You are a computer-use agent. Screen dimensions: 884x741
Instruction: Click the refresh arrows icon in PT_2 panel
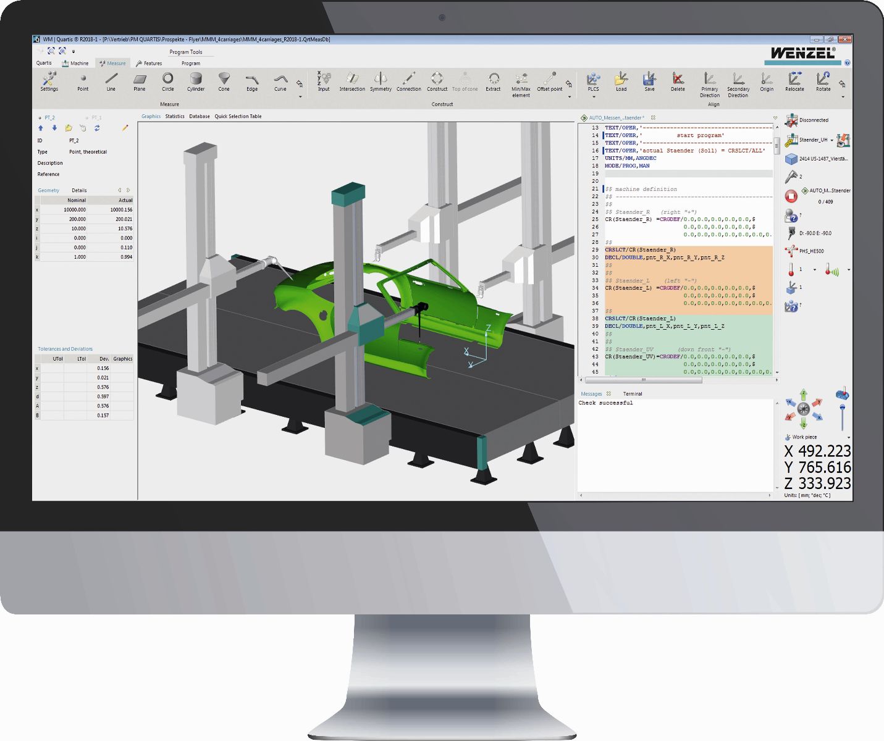[x=97, y=128]
